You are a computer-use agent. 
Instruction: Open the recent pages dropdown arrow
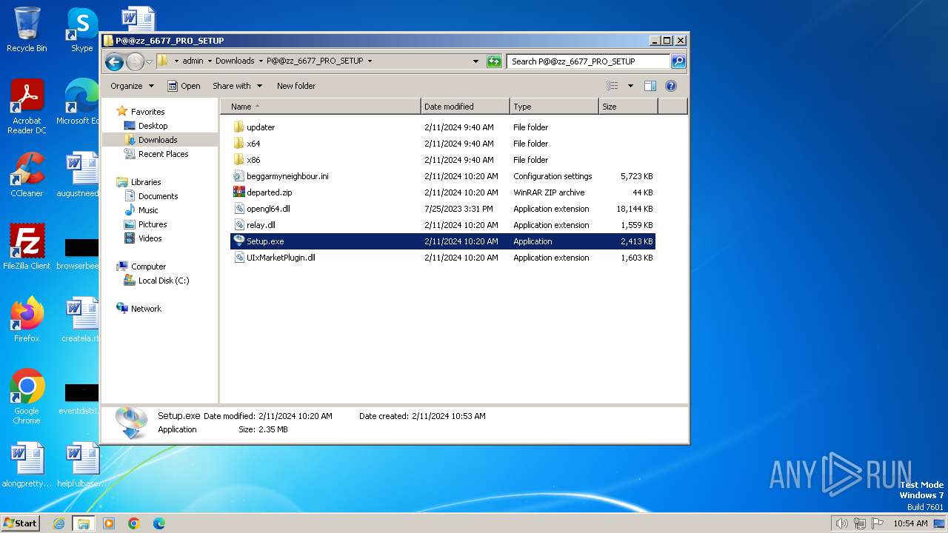tap(149, 61)
